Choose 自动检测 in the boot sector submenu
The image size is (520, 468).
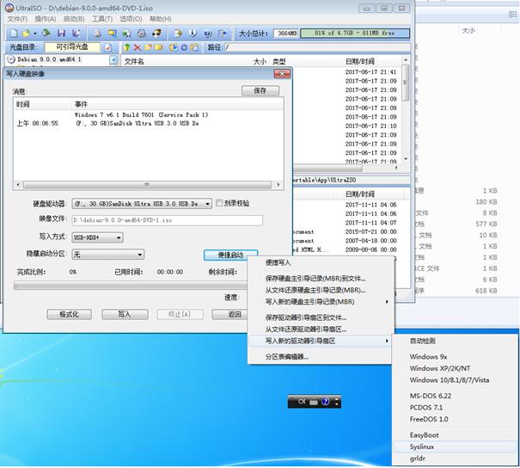tap(455, 341)
